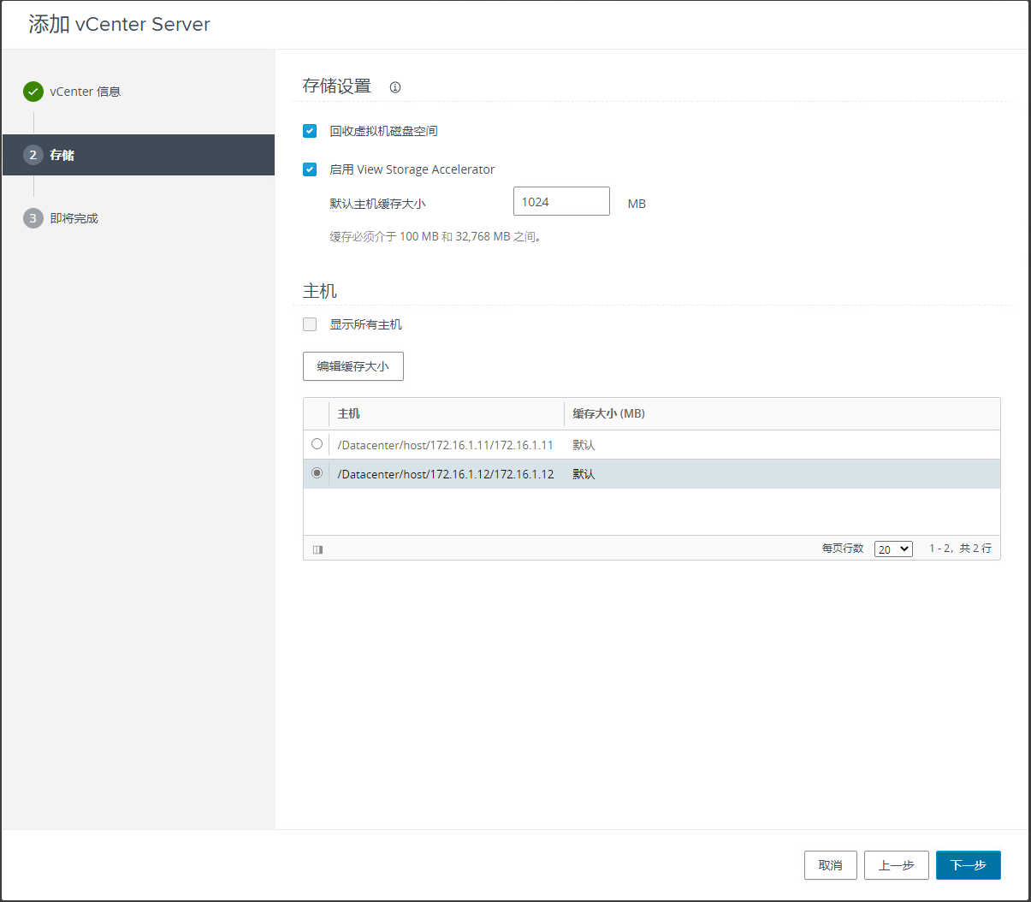Enable show all hosts checkbox
The image size is (1031, 902).
point(310,324)
